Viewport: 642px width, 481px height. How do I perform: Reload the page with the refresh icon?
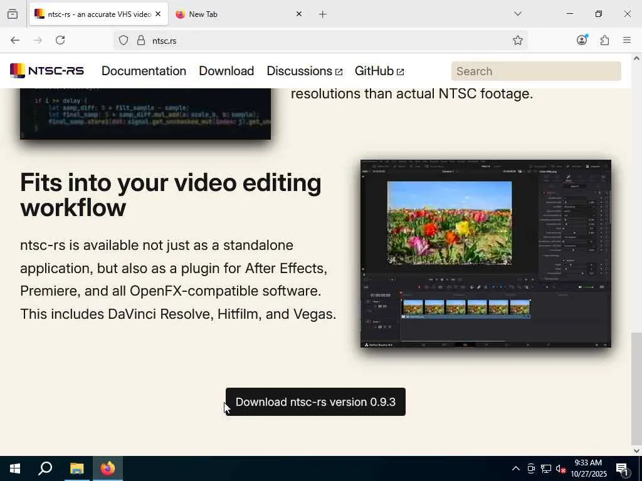60,40
